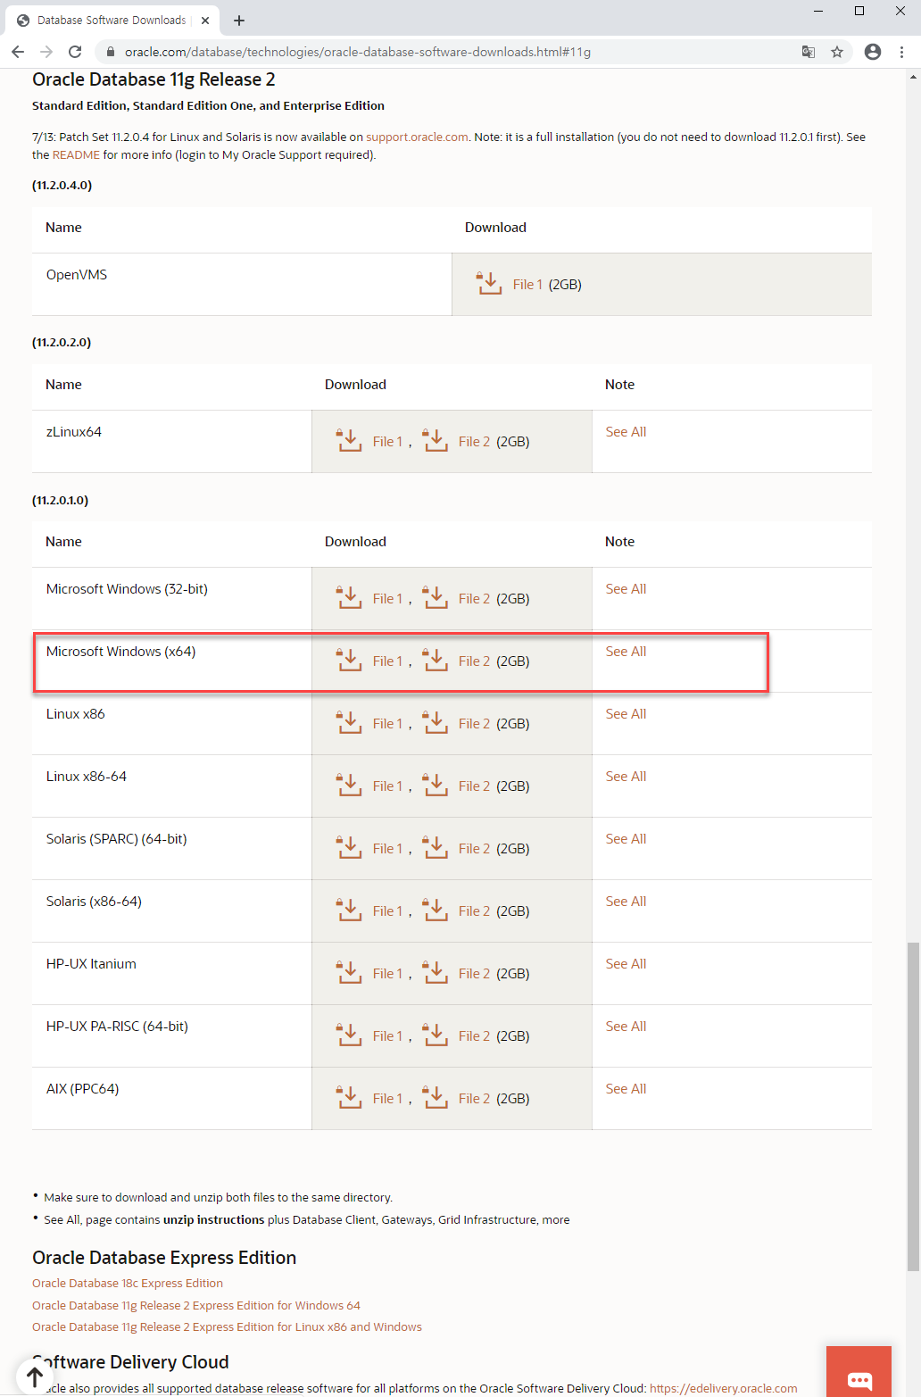Click the Oracle Database 11g Release 2 heading

[153, 79]
